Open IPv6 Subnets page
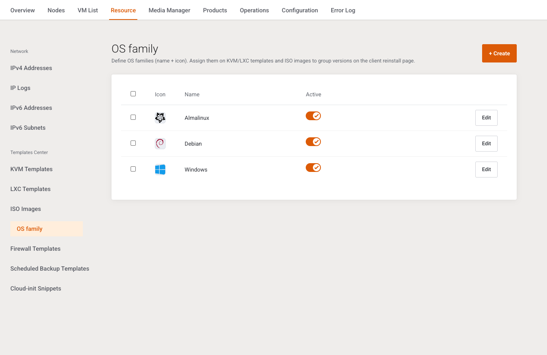The image size is (547, 355). pyautogui.click(x=28, y=128)
